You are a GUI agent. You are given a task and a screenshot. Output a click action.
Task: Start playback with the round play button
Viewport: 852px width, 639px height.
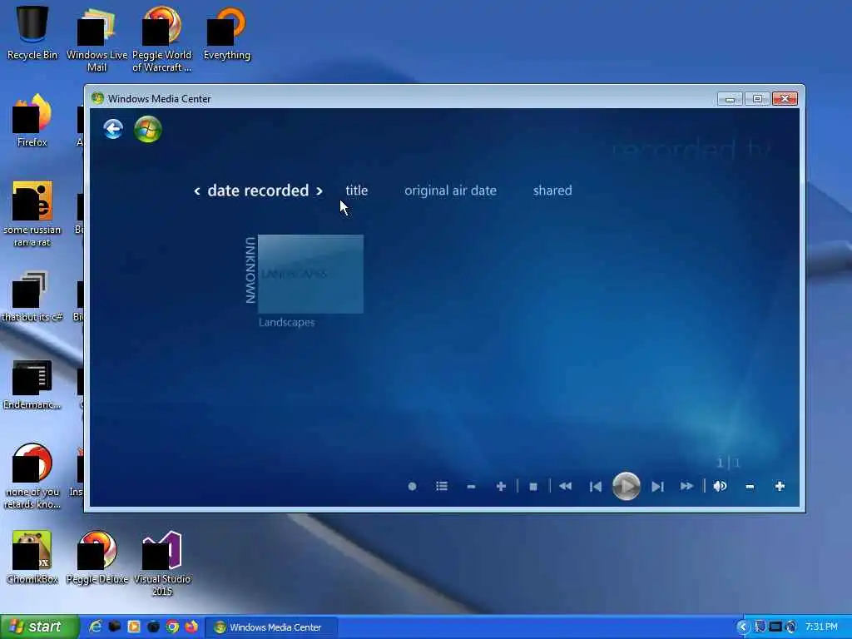click(x=626, y=486)
